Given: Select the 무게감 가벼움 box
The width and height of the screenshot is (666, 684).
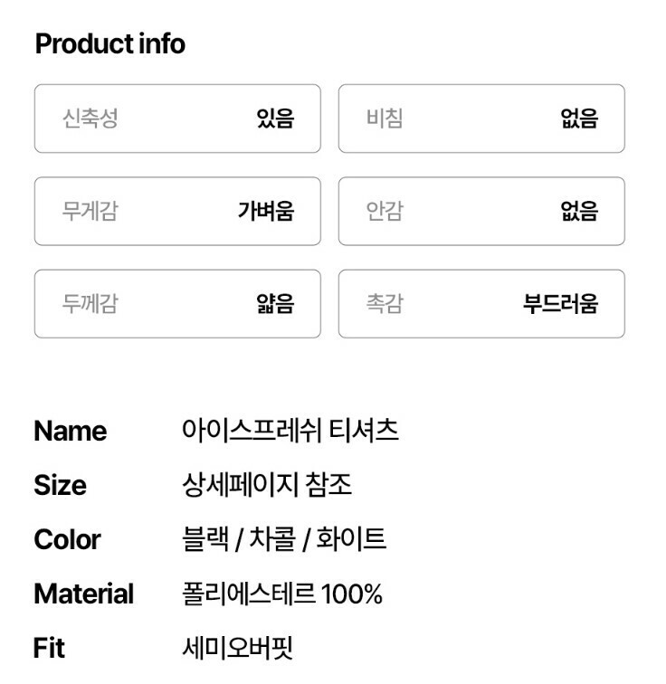Looking at the screenshot, I should [x=177, y=212].
